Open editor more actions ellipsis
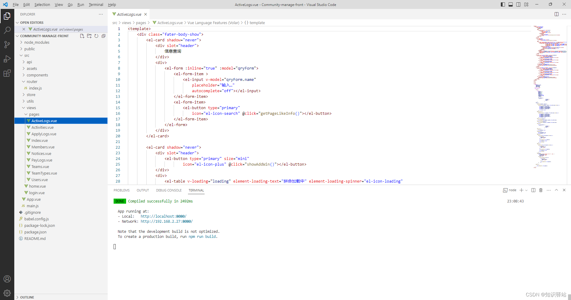 (x=564, y=14)
